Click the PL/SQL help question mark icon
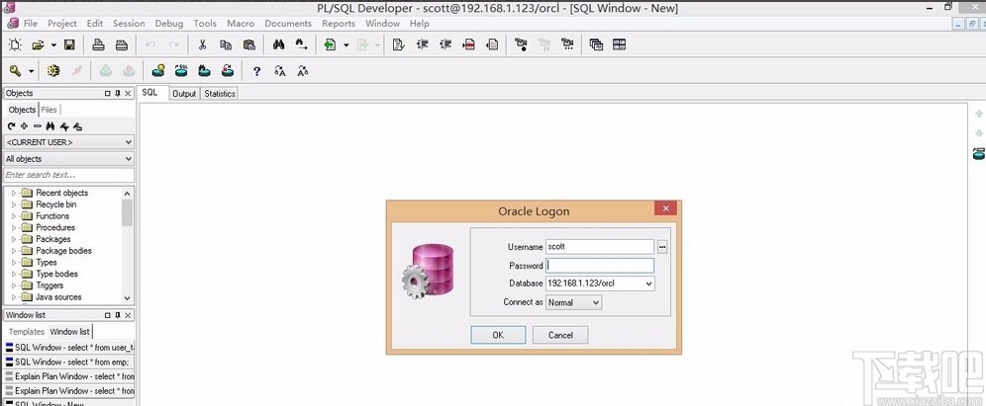986x406 pixels. tap(256, 71)
